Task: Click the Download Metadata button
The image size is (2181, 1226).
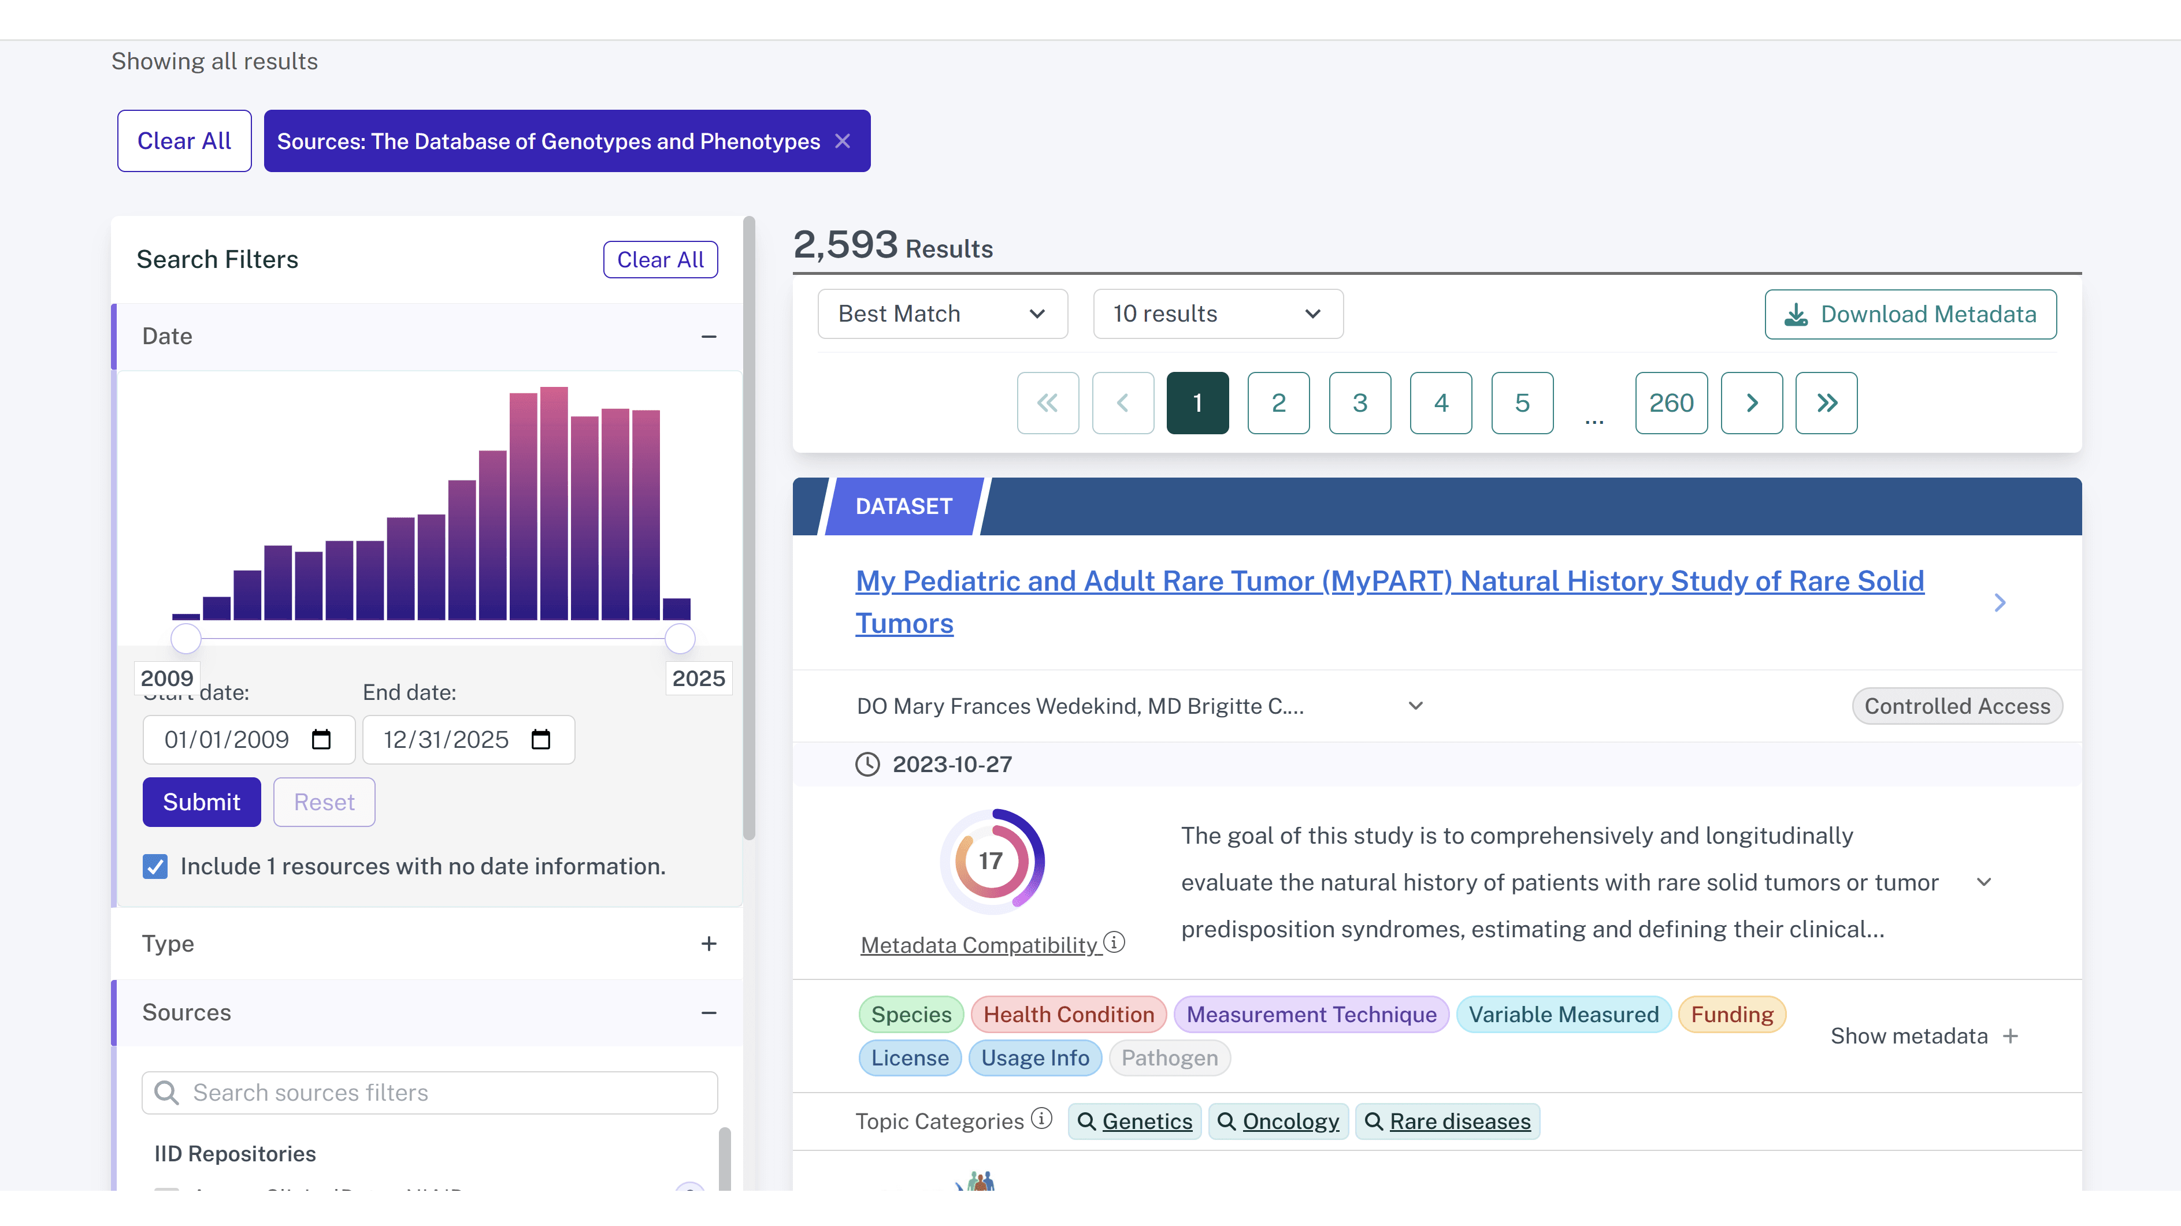Action: [x=1910, y=314]
